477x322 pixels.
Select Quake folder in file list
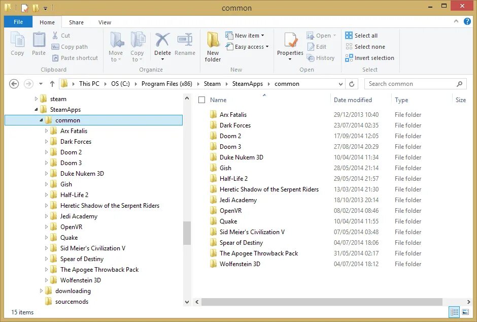click(228, 221)
